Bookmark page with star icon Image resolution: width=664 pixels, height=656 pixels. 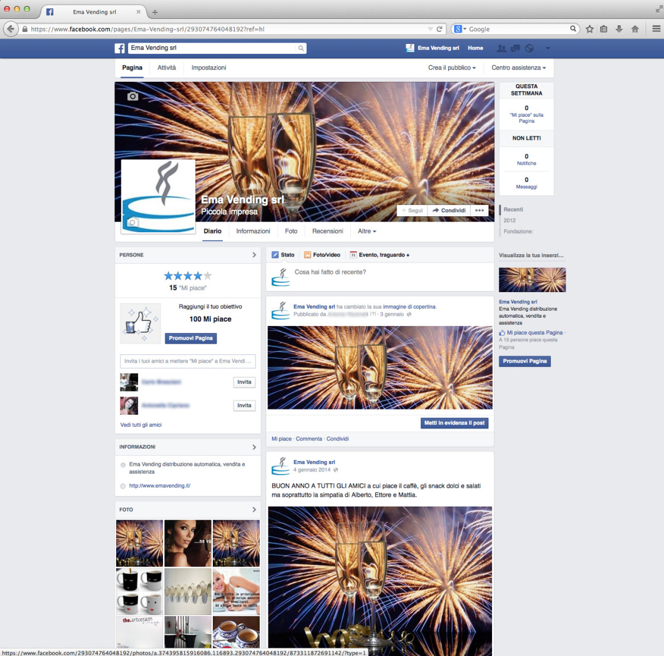[x=589, y=29]
